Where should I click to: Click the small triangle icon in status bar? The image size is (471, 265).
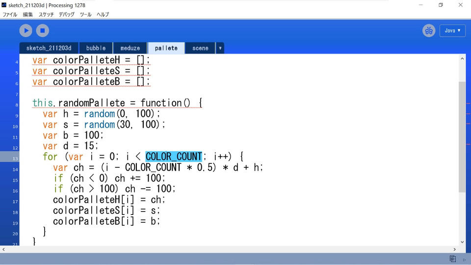(465, 260)
